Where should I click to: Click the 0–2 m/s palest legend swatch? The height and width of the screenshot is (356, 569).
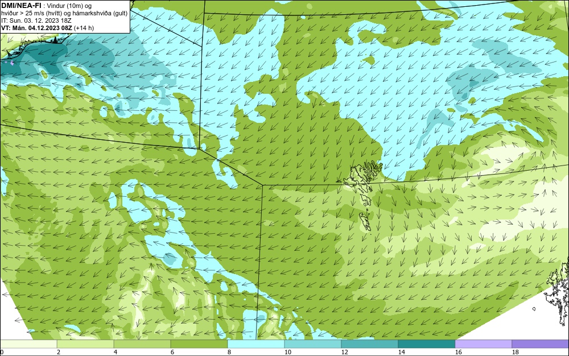[x=28, y=344]
